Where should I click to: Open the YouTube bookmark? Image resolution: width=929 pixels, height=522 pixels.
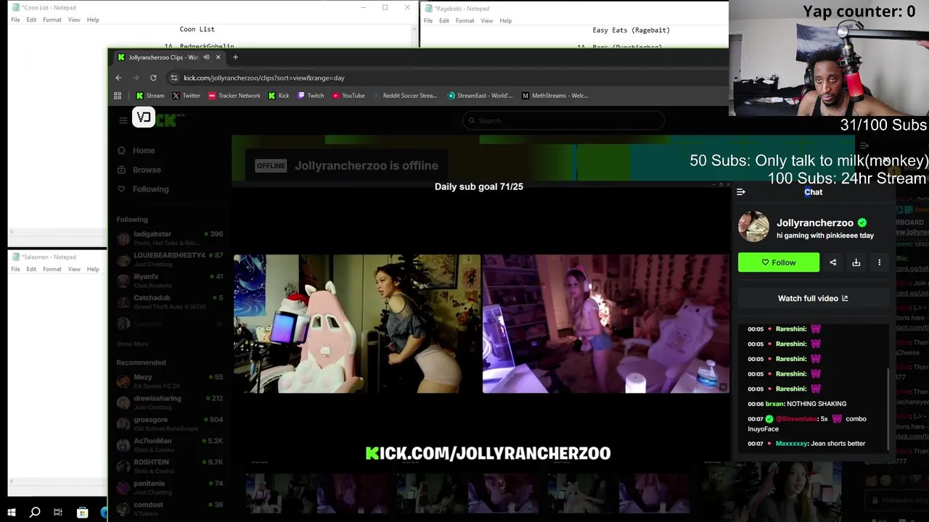(x=348, y=96)
